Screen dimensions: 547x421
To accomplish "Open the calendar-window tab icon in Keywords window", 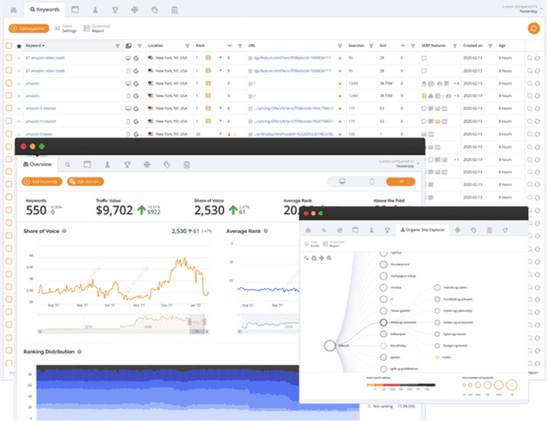I will pos(75,10).
